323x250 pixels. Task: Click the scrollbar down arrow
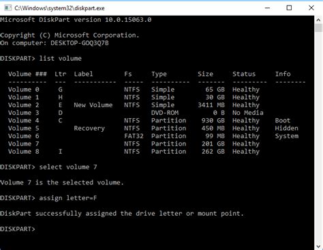tap(319, 246)
